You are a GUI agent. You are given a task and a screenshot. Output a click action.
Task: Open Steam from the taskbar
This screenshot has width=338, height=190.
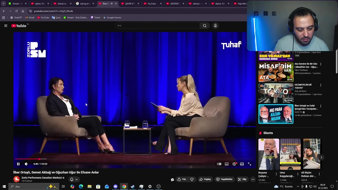(x=133, y=187)
